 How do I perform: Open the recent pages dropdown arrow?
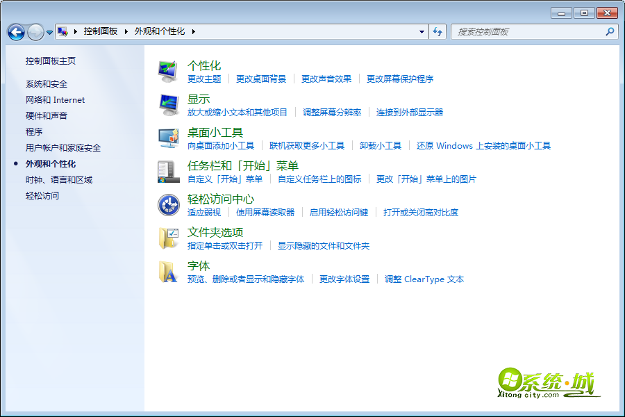49,33
